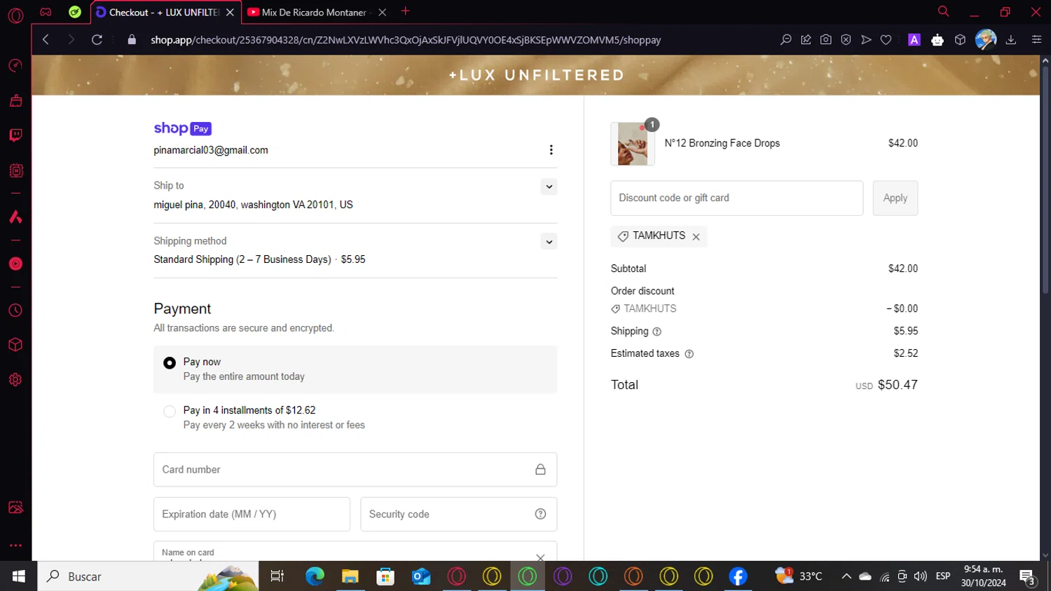Click the Buscar taskbar search box
This screenshot has width=1051, height=591.
[x=148, y=576]
